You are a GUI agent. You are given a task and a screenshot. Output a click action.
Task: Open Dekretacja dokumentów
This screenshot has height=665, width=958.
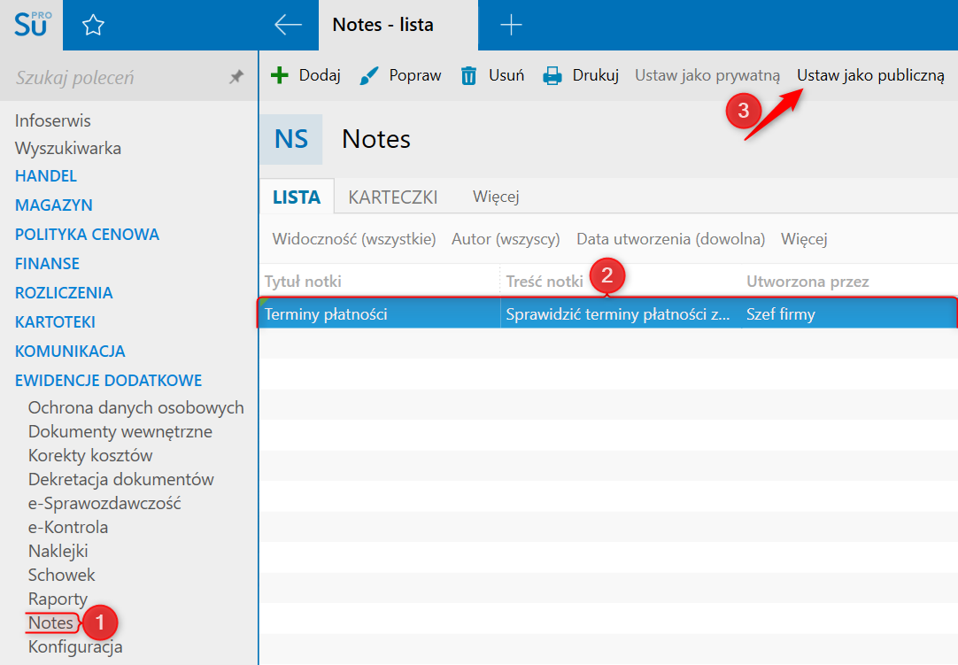click(x=121, y=479)
